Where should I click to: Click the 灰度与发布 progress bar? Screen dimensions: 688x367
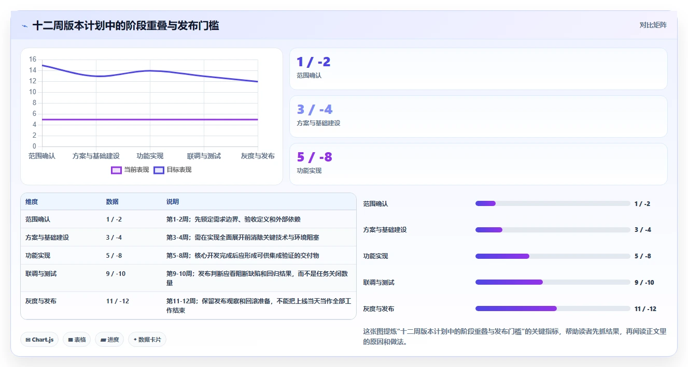pyautogui.click(x=553, y=309)
